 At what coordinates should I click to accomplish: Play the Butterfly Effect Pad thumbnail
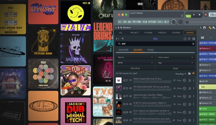click(x=119, y=80)
